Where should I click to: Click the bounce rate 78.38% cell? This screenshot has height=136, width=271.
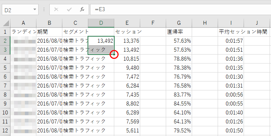[x=179, y=68]
